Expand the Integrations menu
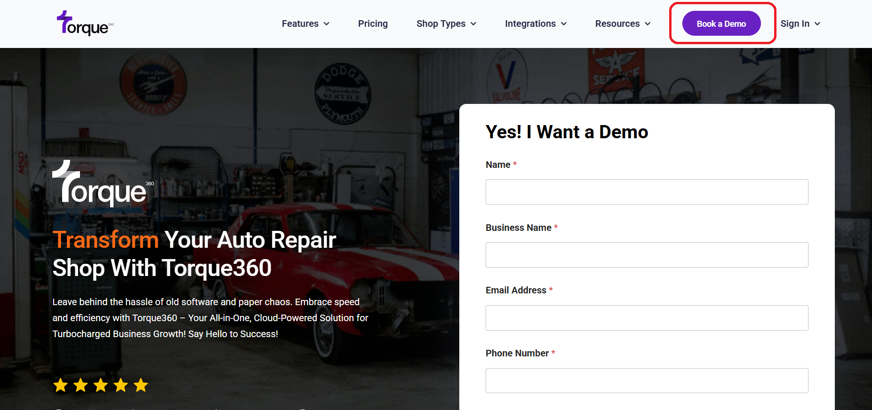The height and width of the screenshot is (410, 872). pyautogui.click(x=536, y=24)
